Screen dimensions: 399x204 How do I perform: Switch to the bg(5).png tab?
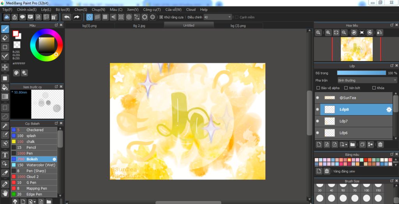coord(90,26)
